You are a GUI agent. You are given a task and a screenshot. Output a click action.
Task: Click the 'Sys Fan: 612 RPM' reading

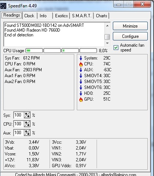click(x=22, y=58)
